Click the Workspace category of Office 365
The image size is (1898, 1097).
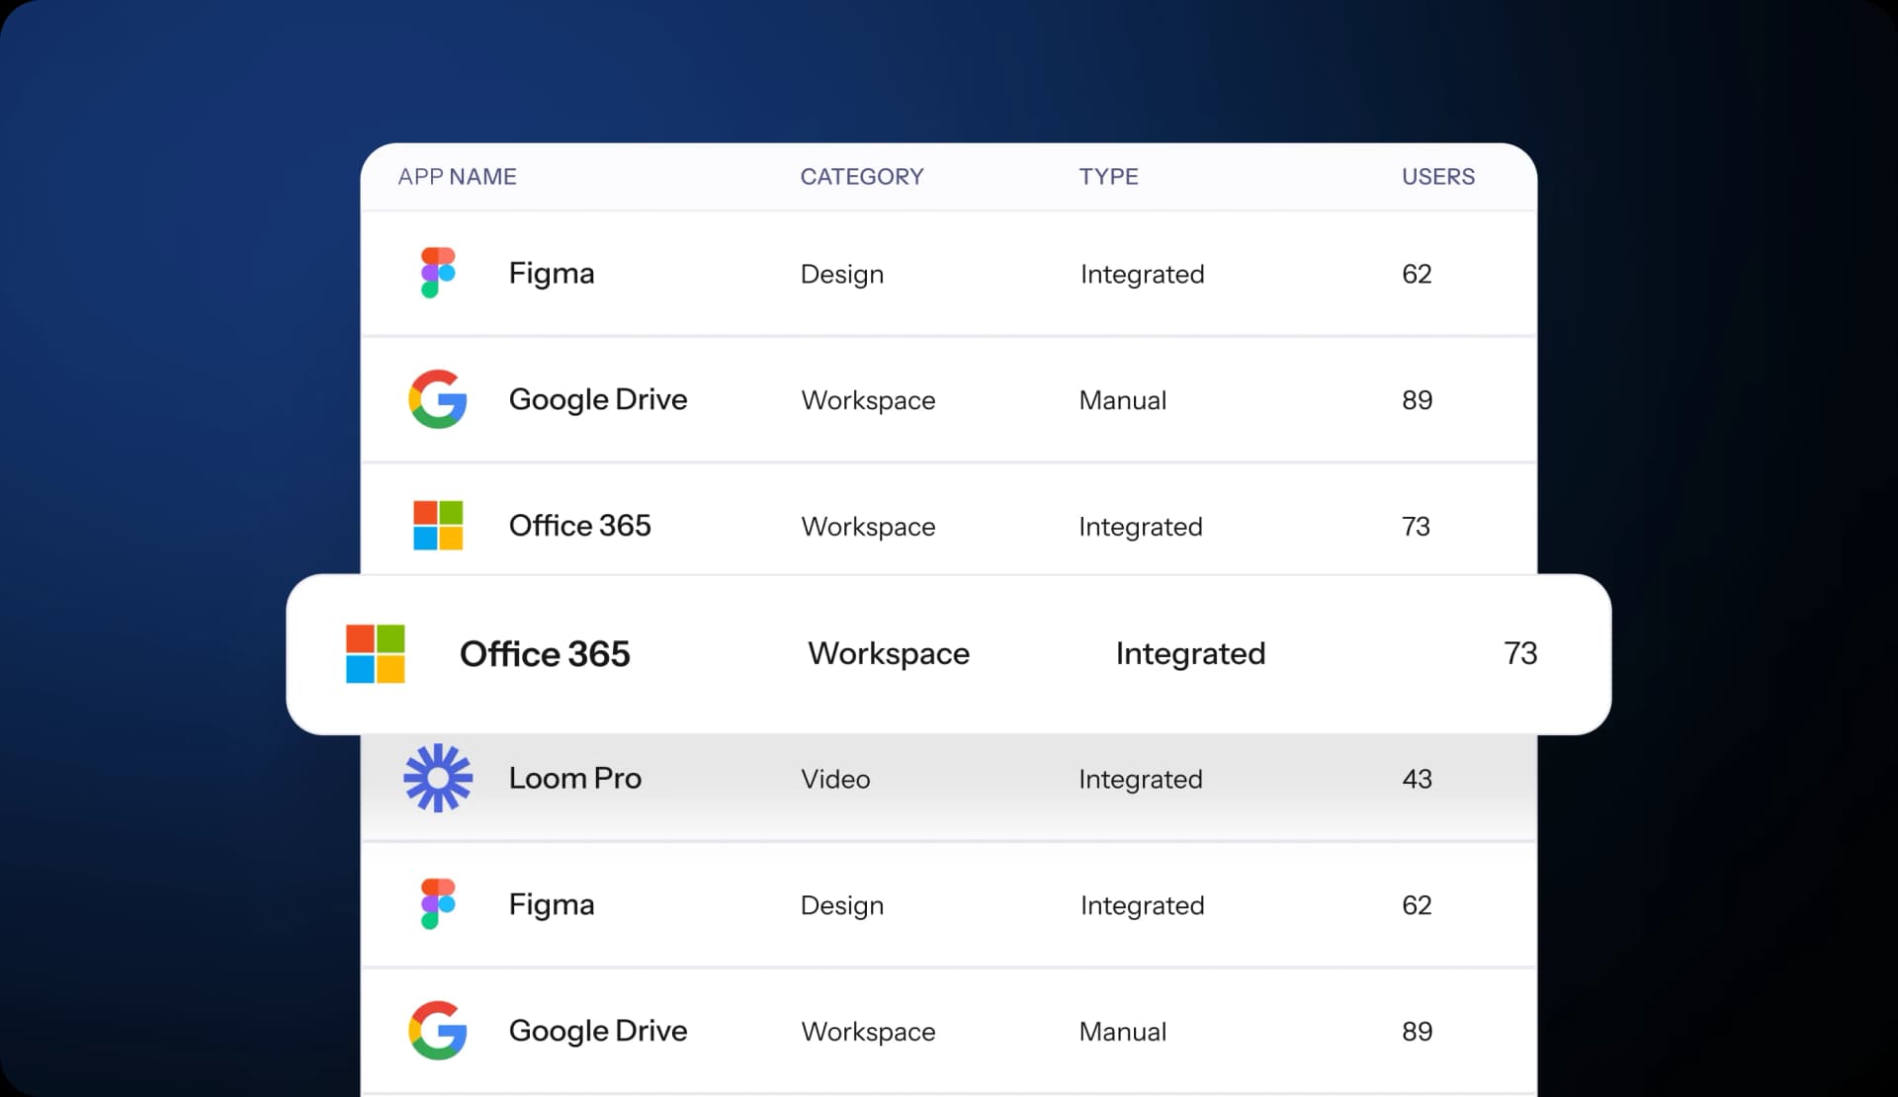(867, 526)
